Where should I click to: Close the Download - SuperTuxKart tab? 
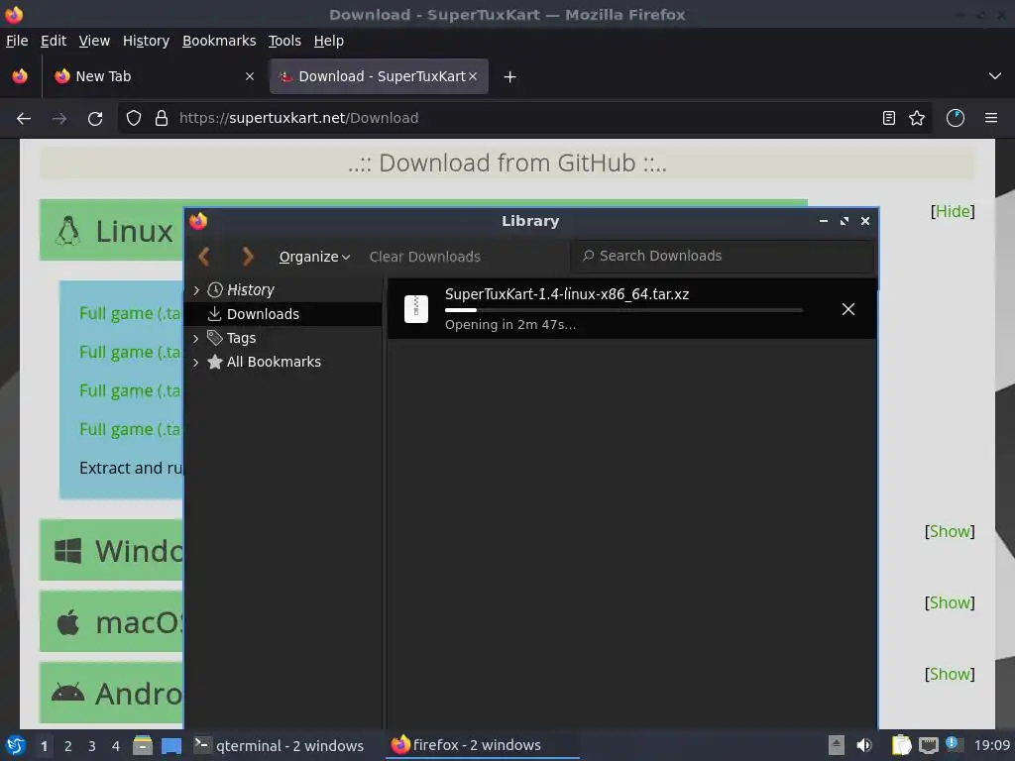(x=473, y=76)
